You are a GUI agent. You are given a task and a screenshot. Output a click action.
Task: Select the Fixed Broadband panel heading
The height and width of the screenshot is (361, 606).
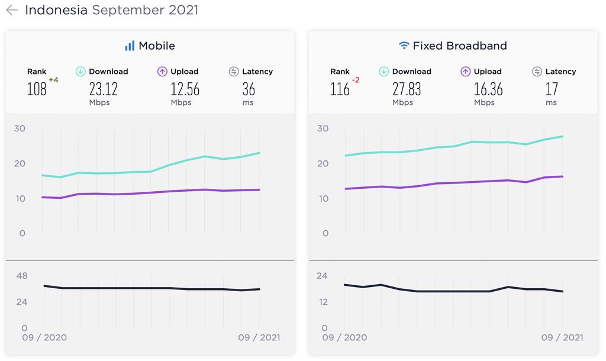point(459,46)
